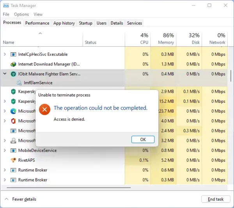Expand the Runtime Broker row with 0.3 MB

pyautogui.click(x=5, y=180)
